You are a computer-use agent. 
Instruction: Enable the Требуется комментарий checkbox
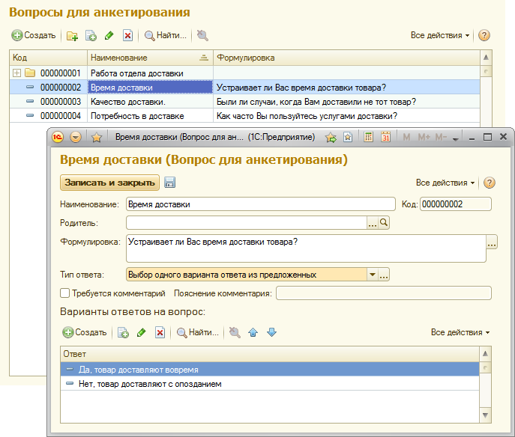click(64, 293)
